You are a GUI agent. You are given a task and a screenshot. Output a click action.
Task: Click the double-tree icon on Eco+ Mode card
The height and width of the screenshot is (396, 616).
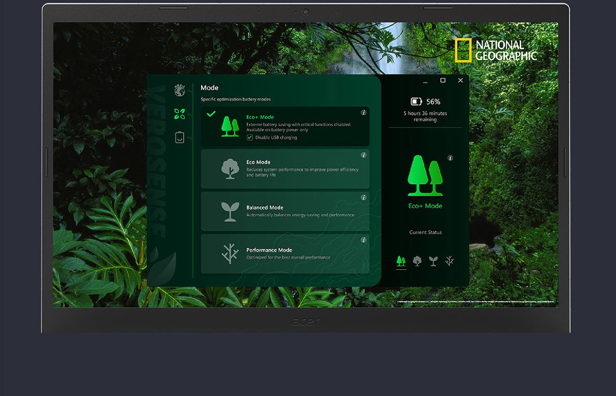(x=230, y=126)
